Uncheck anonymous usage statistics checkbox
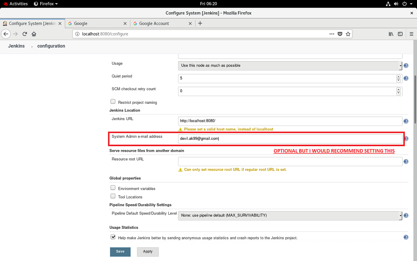The width and height of the screenshot is (417, 261). coord(113,237)
